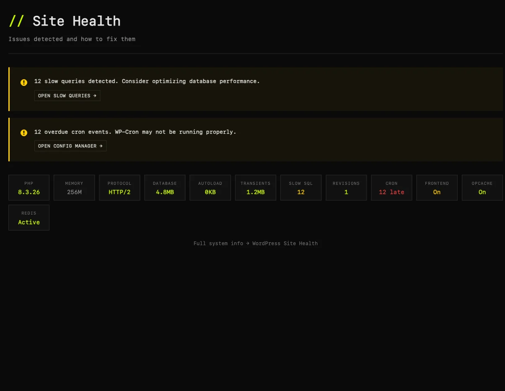Select the SLOW SQL 12 card

point(301,187)
